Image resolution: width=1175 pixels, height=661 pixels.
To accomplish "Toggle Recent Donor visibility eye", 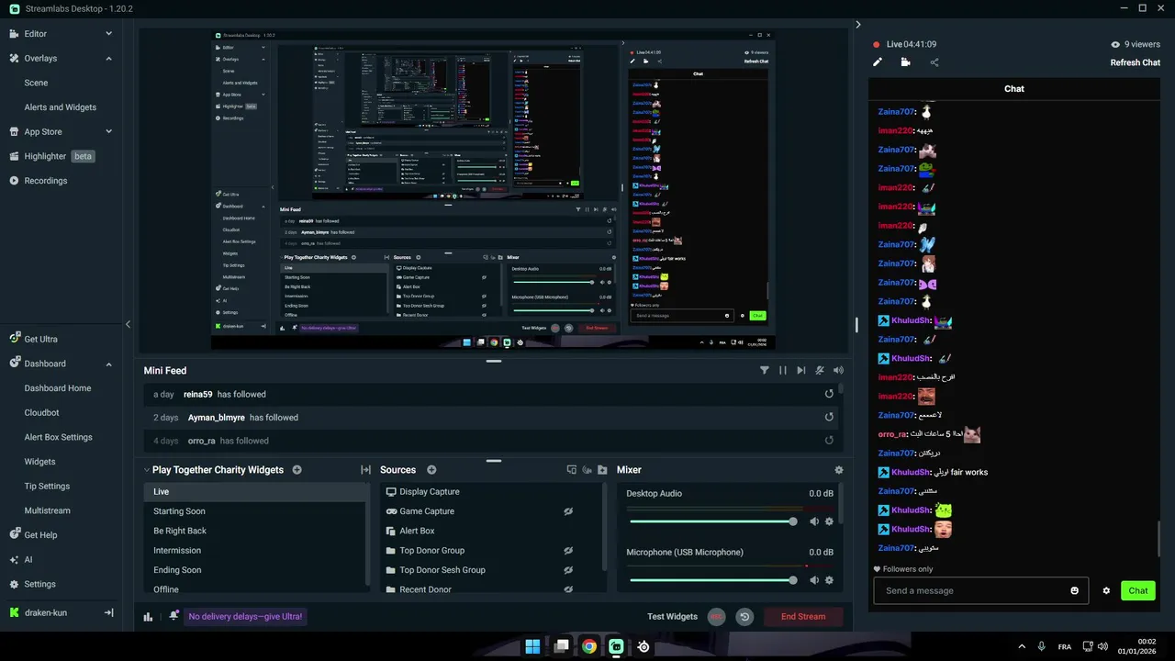I will click(568, 589).
